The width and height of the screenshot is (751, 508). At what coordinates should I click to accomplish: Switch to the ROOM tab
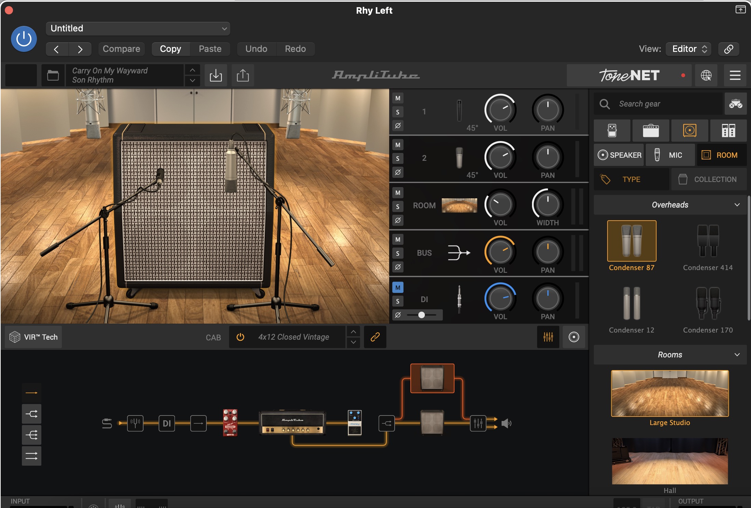(x=722, y=155)
